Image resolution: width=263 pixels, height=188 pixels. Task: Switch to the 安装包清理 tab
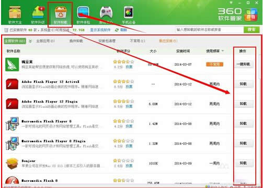tap(107, 41)
